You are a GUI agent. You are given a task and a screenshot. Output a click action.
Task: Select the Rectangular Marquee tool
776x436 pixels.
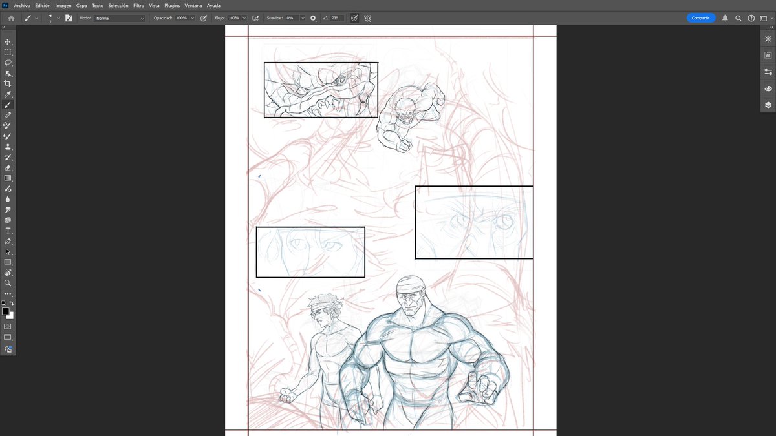point(8,52)
